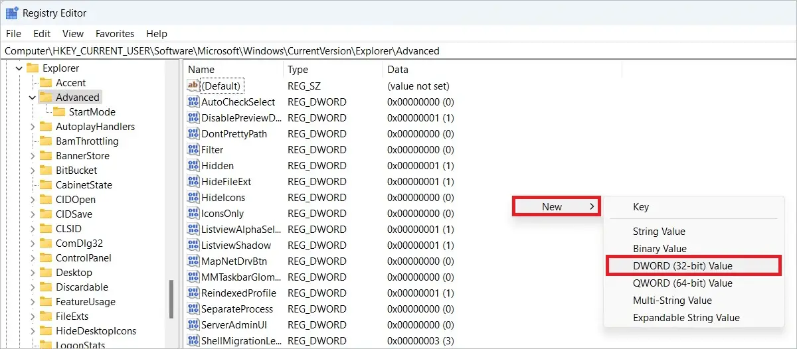Click the Desktop folder icon in tree
Image resolution: width=797 pixels, height=349 pixels.
(46, 272)
